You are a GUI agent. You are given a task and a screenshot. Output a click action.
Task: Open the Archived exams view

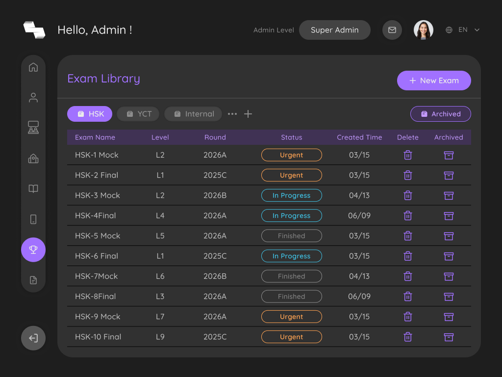point(441,114)
